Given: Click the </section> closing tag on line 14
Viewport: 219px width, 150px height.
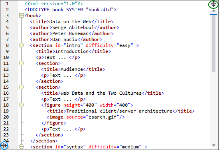Looking at the screenshot, I should pyautogui.click(x=49, y=81).
